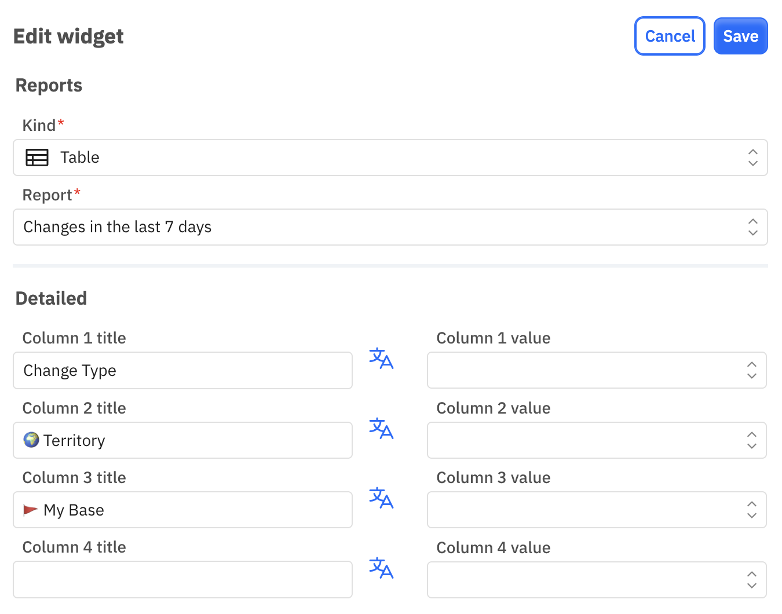The width and height of the screenshot is (782, 614).
Task: Open the Kind dropdown arrows
Action: (x=752, y=158)
